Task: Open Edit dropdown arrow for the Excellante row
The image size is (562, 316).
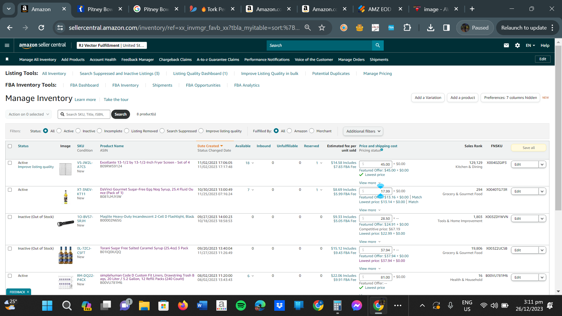Action: pos(542,164)
